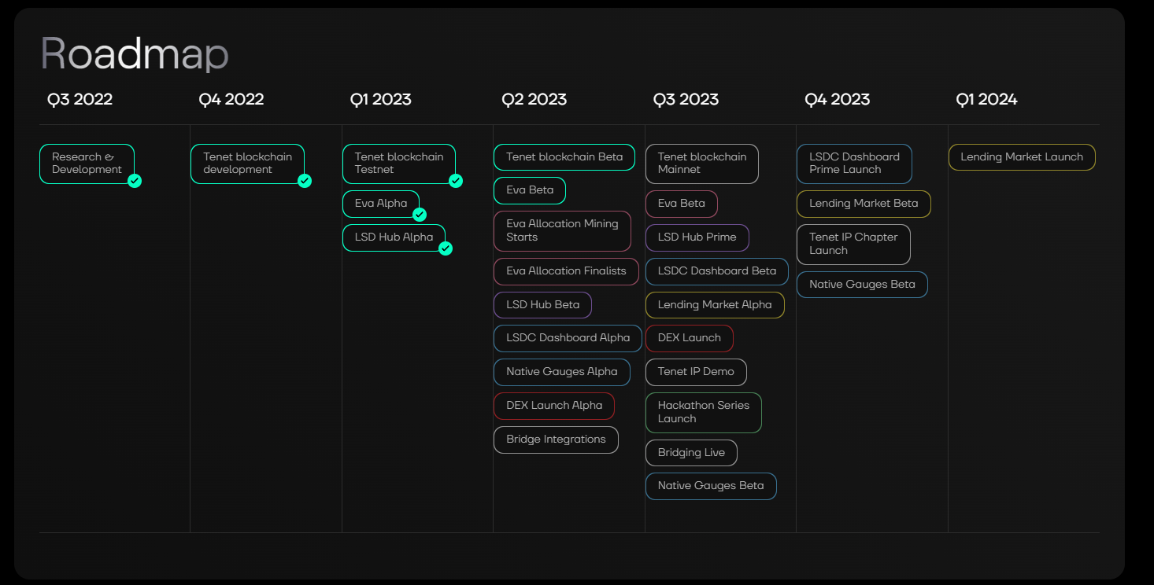Select the Bridge Integrations item
The image size is (1154, 585).
556,440
